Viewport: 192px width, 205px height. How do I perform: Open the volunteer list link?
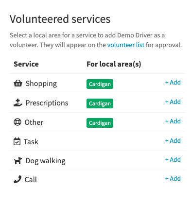[x=126, y=45]
